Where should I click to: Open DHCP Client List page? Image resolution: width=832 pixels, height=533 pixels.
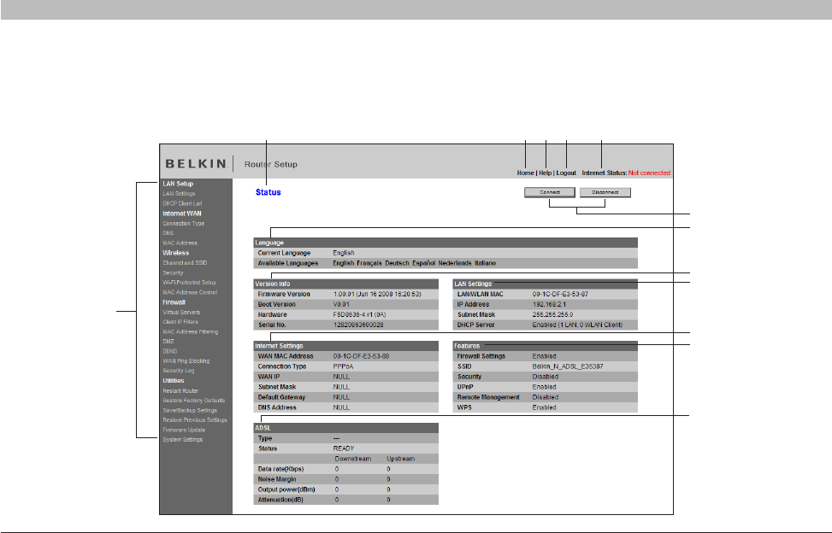point(182,203)
